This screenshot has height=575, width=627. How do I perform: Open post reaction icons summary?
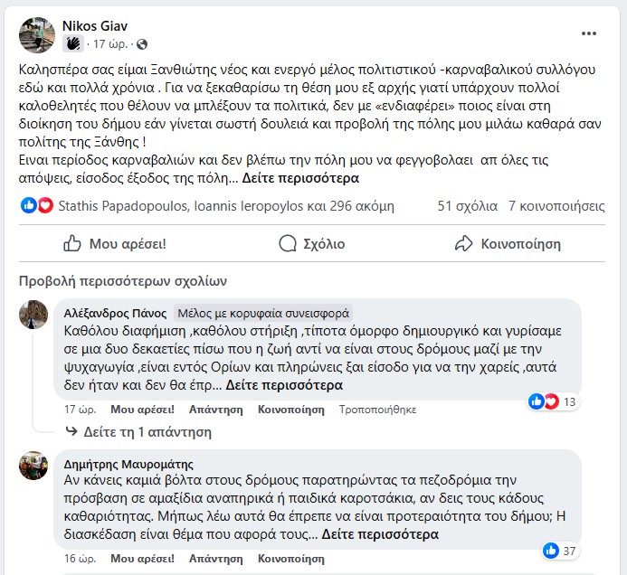(37, 205)
